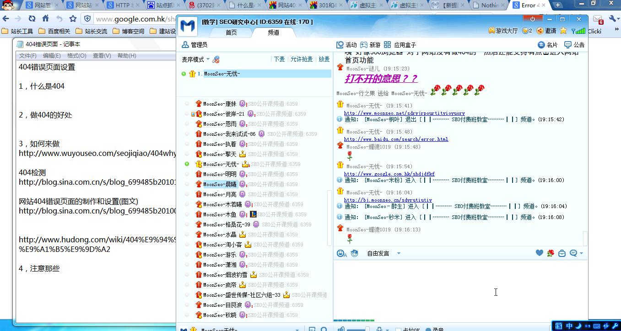Viewport: 621px width, 331px height.
Task: Open the 游戏大厅 game hall
Action: 503,31
